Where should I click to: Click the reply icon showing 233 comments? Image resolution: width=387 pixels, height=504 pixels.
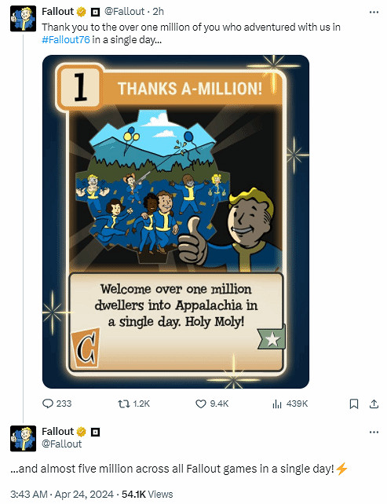(x=48, y=404)
